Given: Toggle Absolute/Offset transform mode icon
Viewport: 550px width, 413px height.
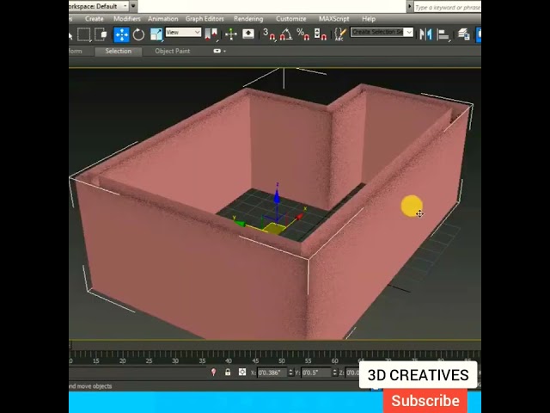Looking at the screenshot, I should (242, 372).
